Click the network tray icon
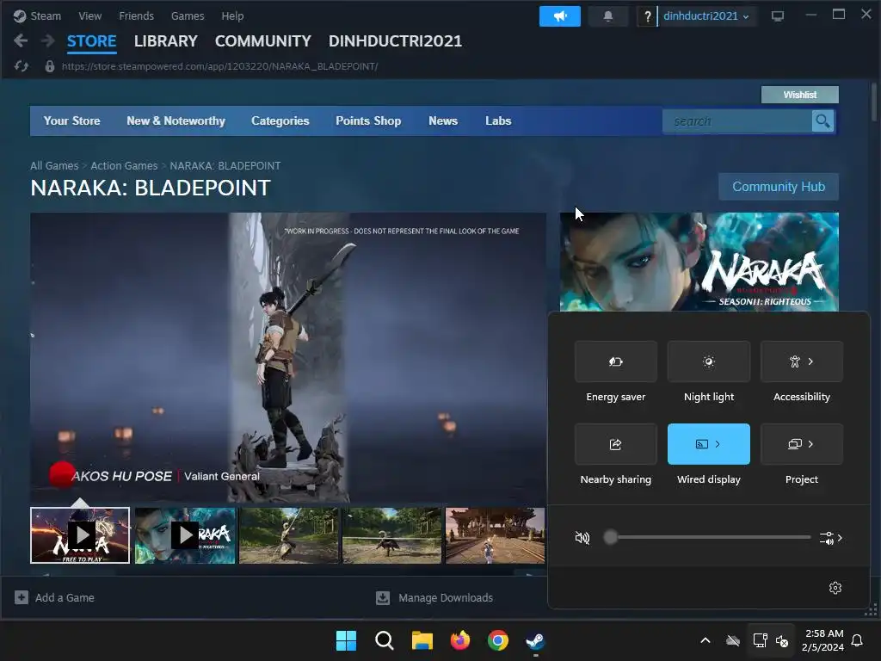The height and width of the screenshot is (661, 881). click(x=760, y=640)
